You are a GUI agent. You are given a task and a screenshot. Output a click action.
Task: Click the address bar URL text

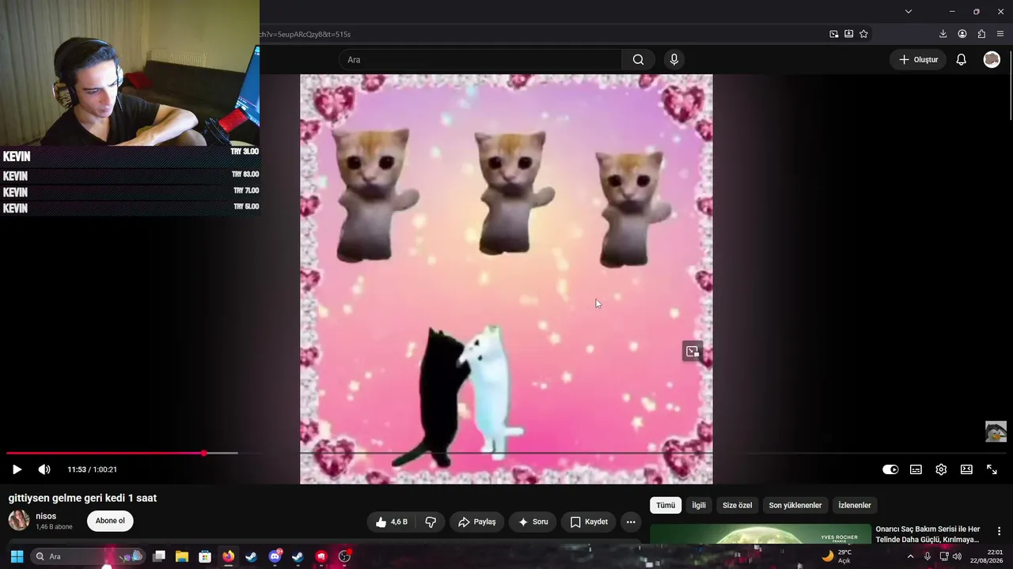pos(305,34)
